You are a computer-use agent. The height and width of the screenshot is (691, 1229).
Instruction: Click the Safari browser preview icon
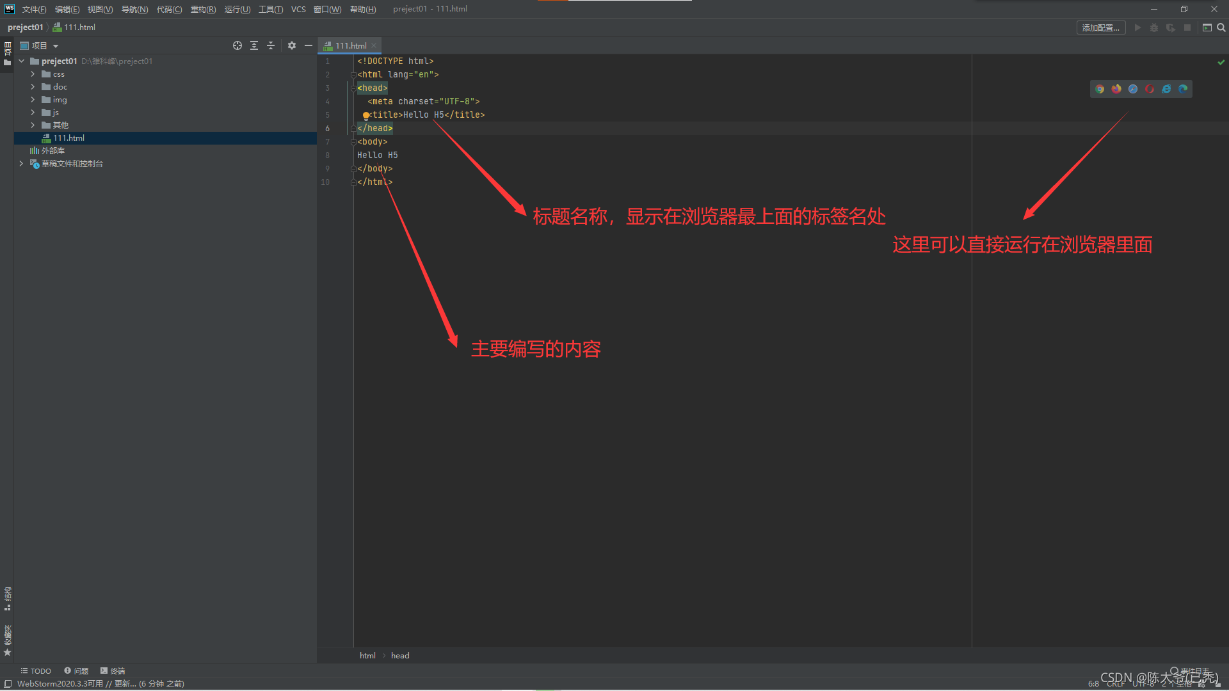point(1133,89)
